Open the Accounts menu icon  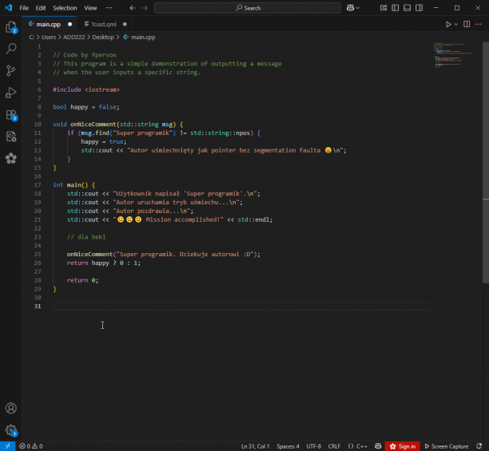point(11,408)
